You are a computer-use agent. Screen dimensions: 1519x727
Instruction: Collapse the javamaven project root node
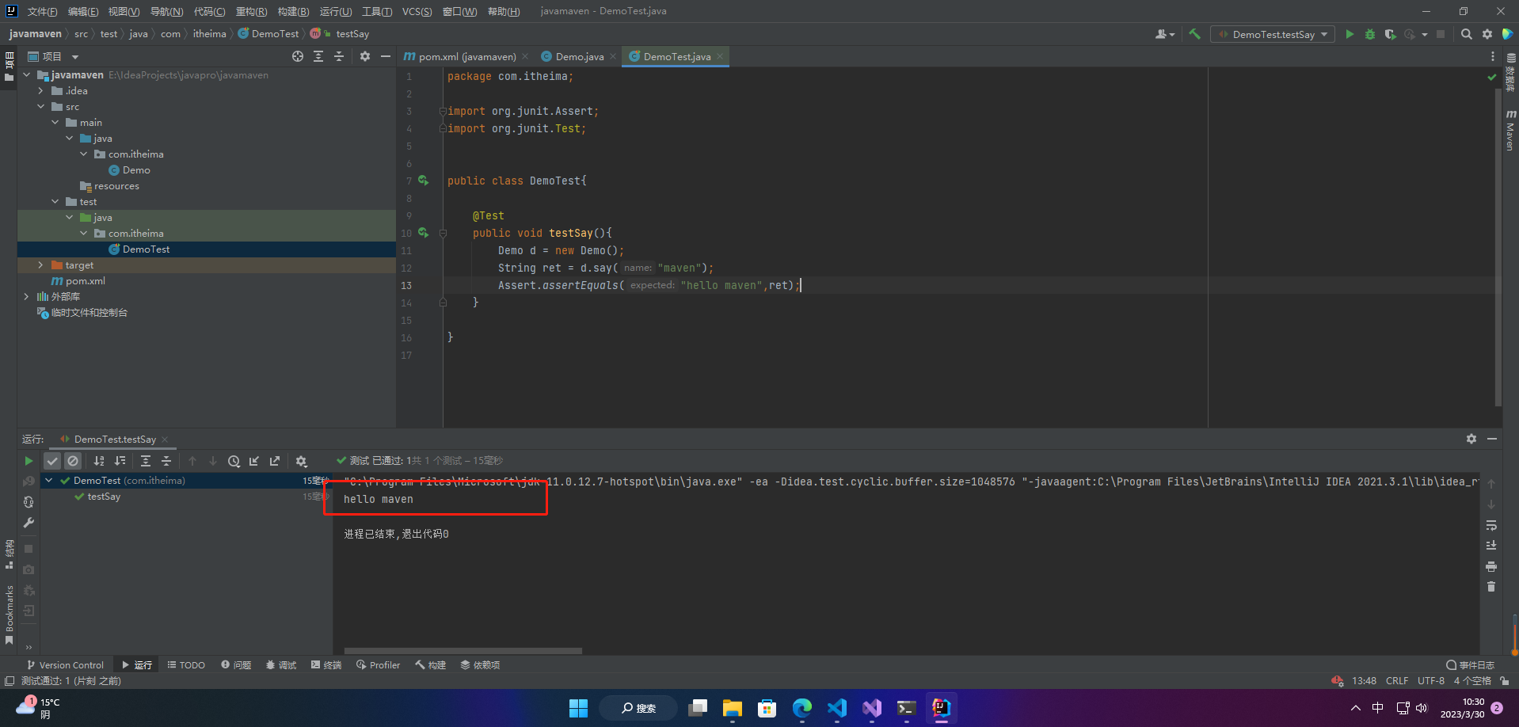[27, 75]
